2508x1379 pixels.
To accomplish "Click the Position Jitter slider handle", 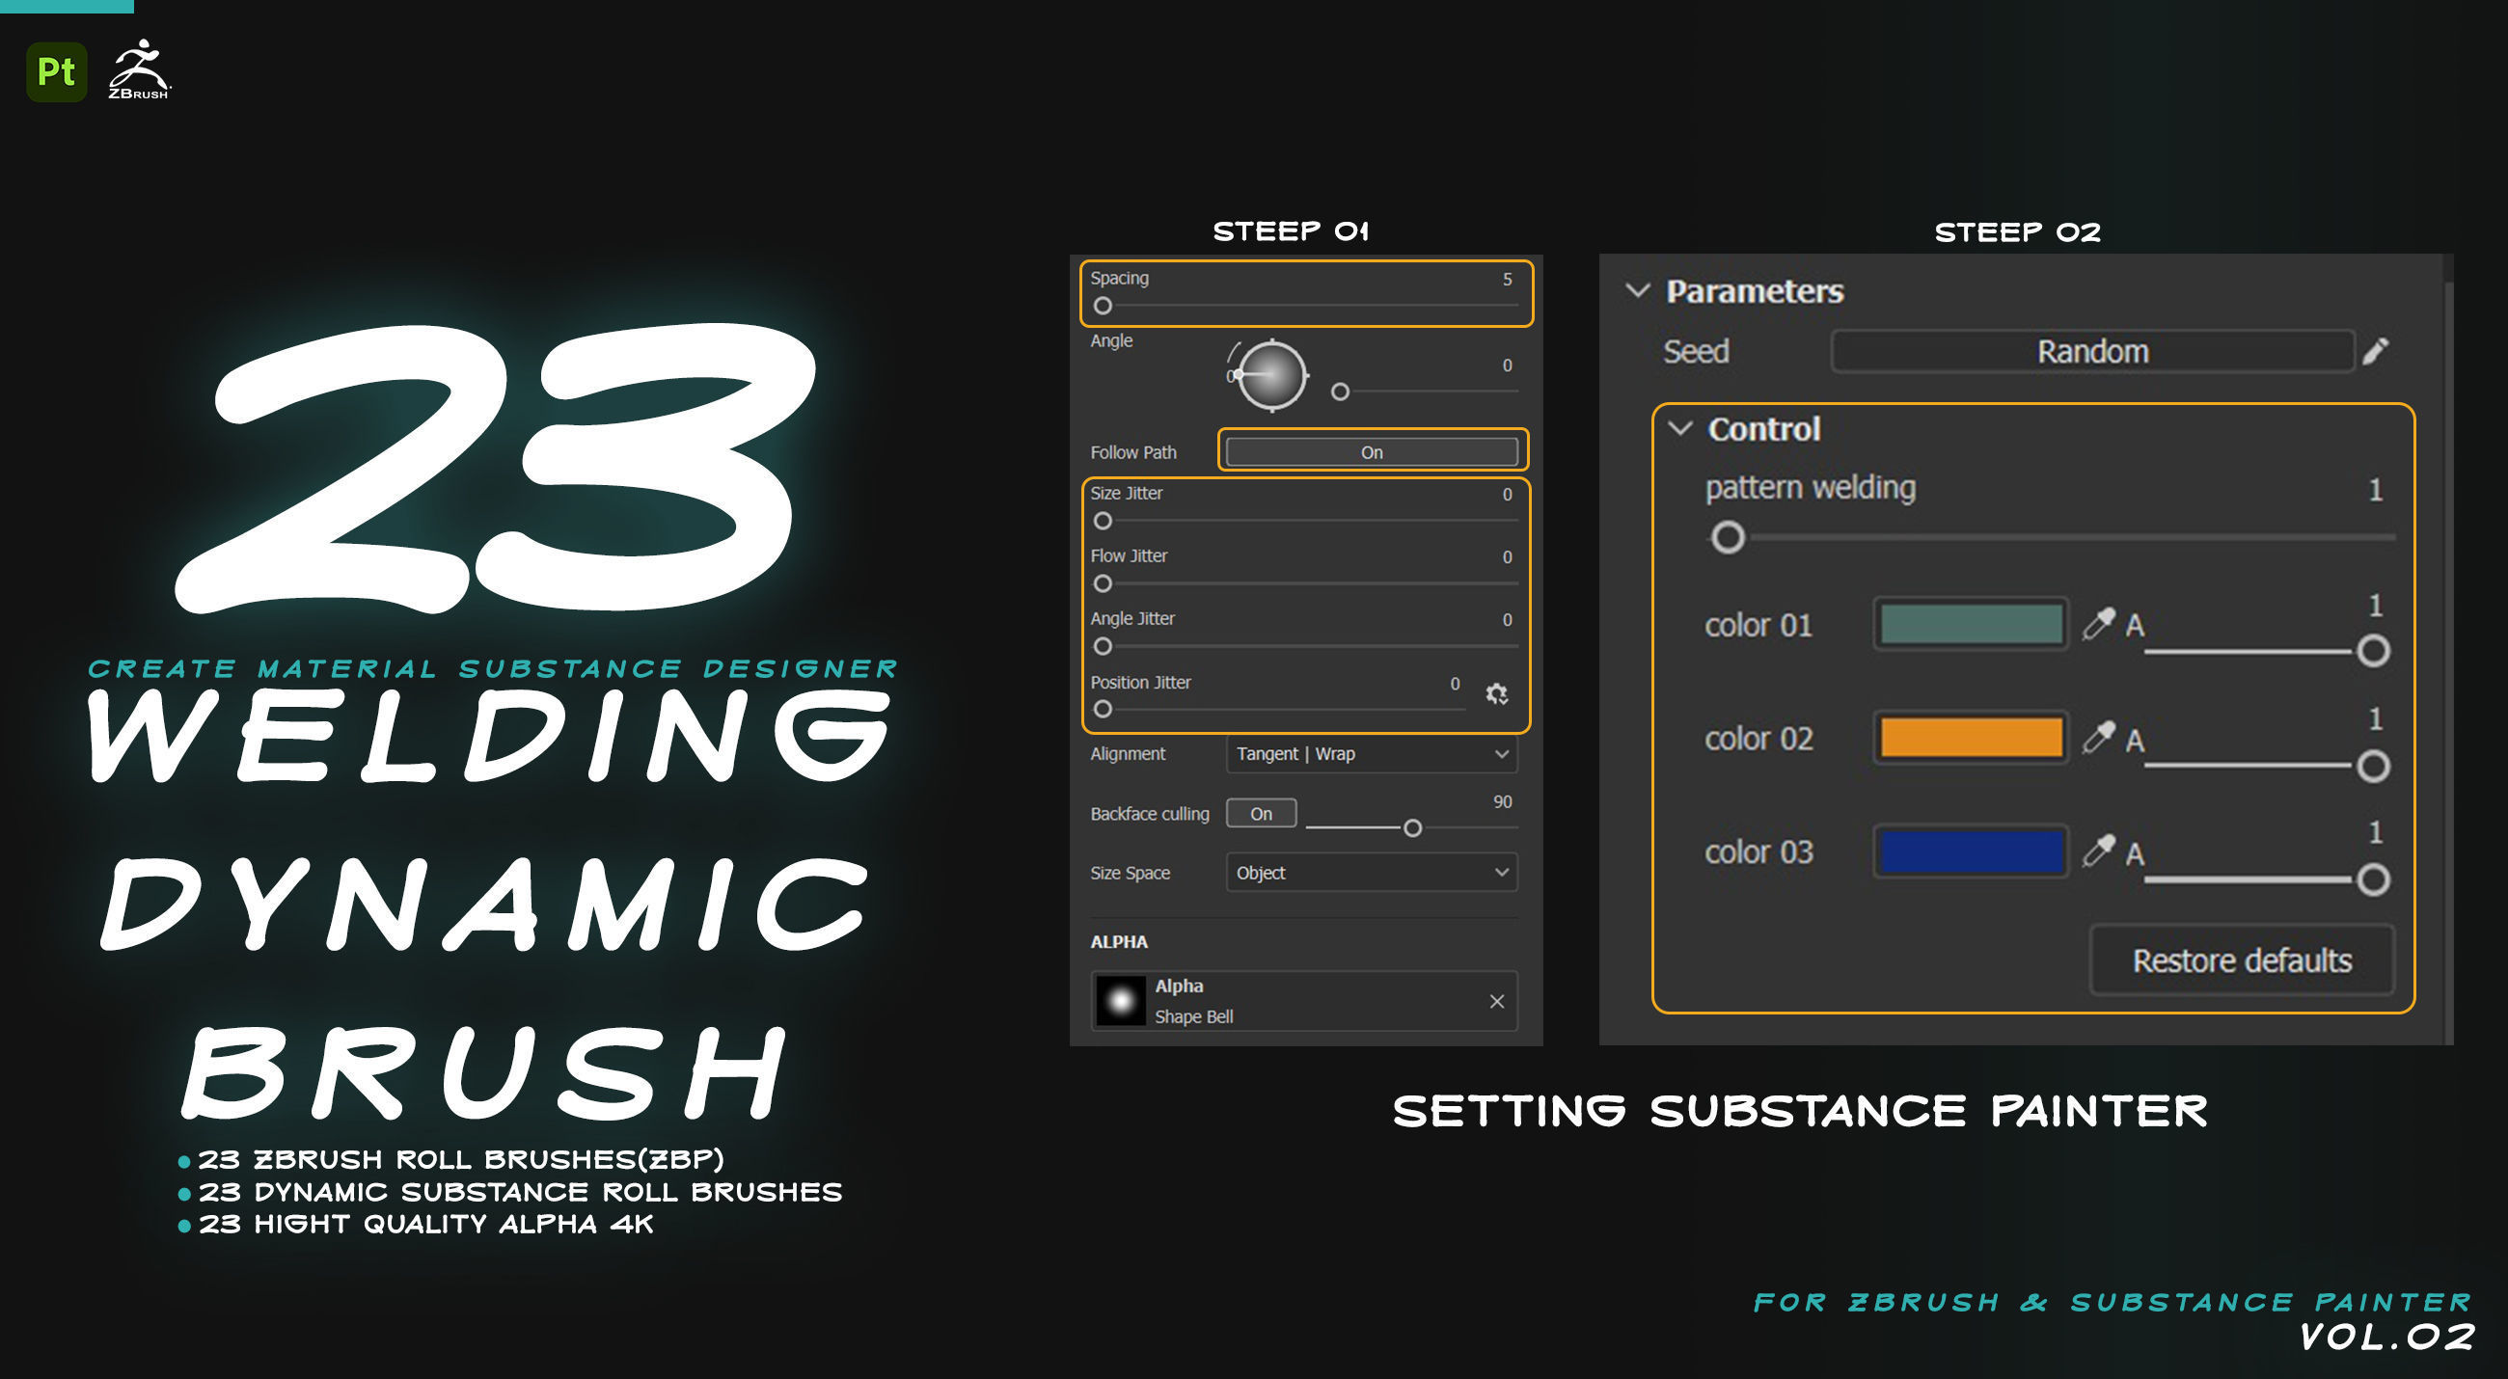I will coord(1103,710).
